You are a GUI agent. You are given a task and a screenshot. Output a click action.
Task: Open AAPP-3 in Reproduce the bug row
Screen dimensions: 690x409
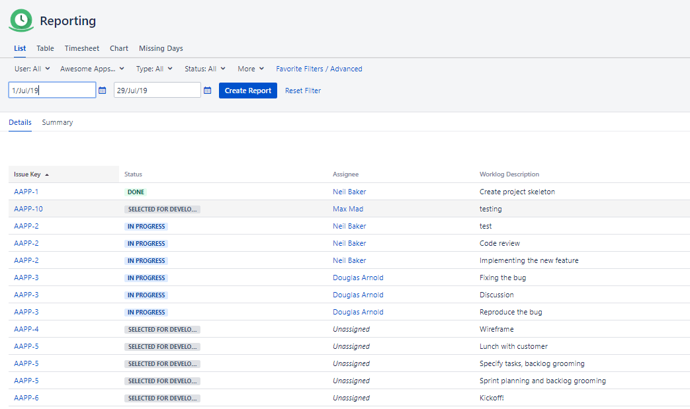pyautogui.click(x=26, y=312)
